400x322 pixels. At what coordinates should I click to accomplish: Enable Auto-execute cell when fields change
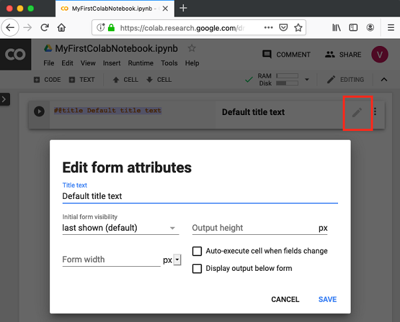click(197, 251)
